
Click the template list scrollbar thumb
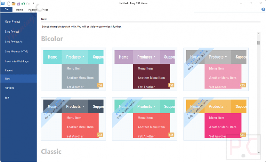(259, 43)
